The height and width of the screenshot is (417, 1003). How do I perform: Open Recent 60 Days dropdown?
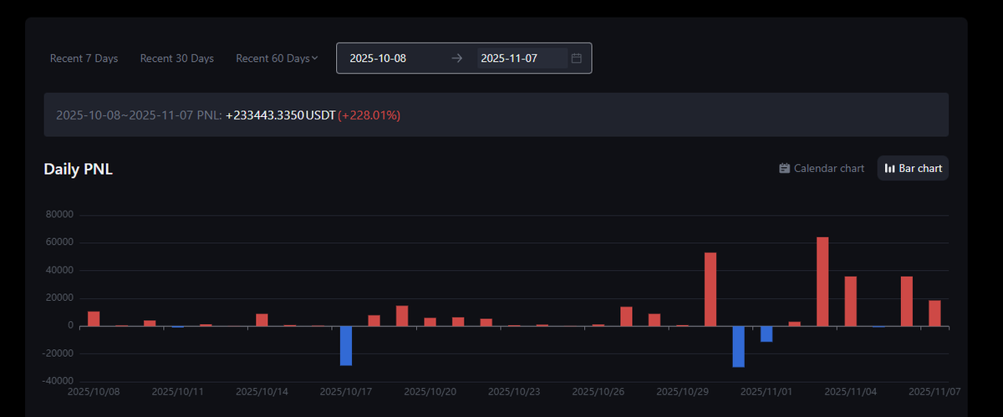pyautogui.click(x=277, y=58)
